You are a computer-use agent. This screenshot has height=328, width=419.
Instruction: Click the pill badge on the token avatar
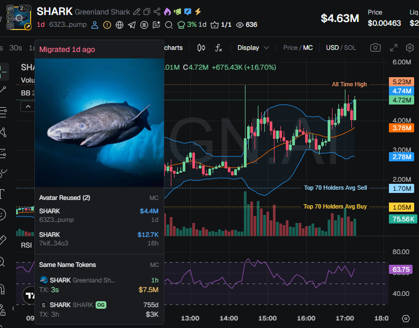point(28,26)
